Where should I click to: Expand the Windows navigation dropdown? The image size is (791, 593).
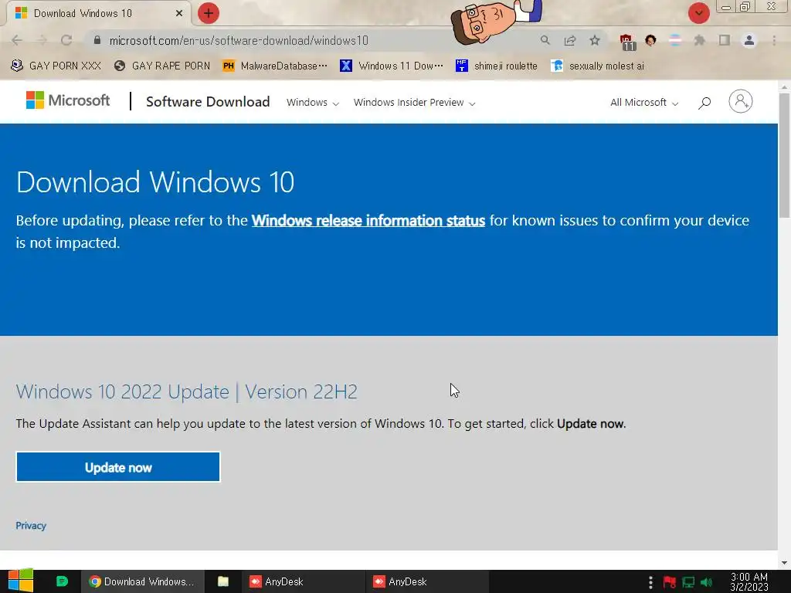(312, 103)
